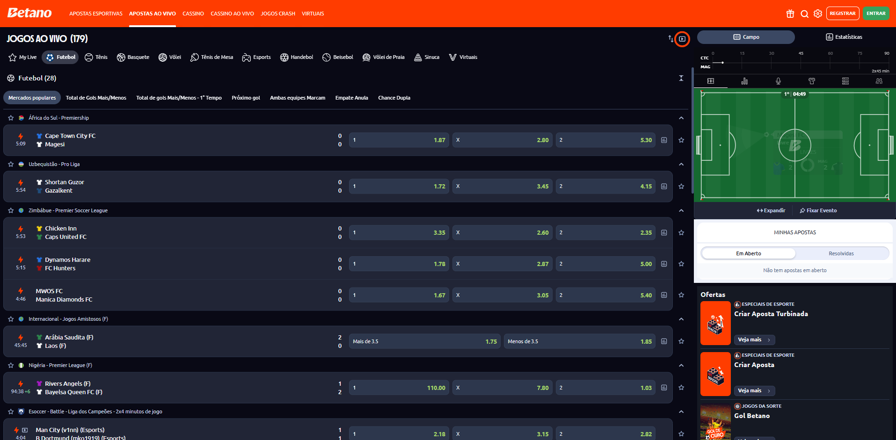This screenshot has width=896, height=440.
Task: Click the match timeline progress marker
Action: click(722, 63)
